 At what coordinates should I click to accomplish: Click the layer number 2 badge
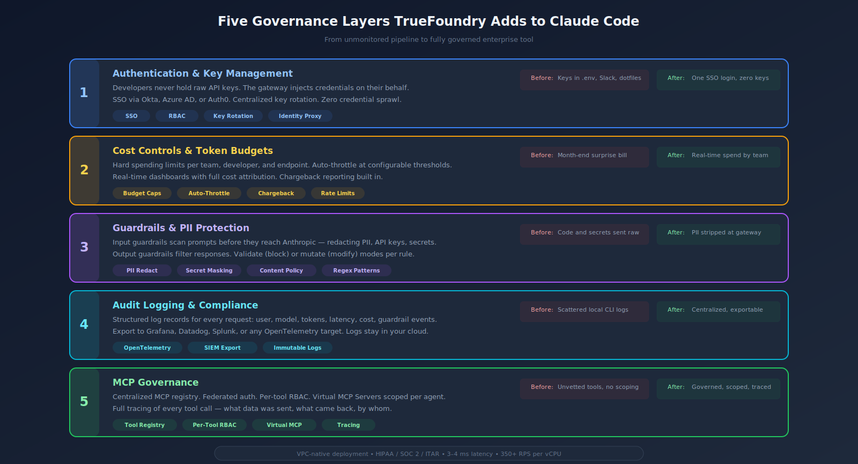[x=84, y=170]
